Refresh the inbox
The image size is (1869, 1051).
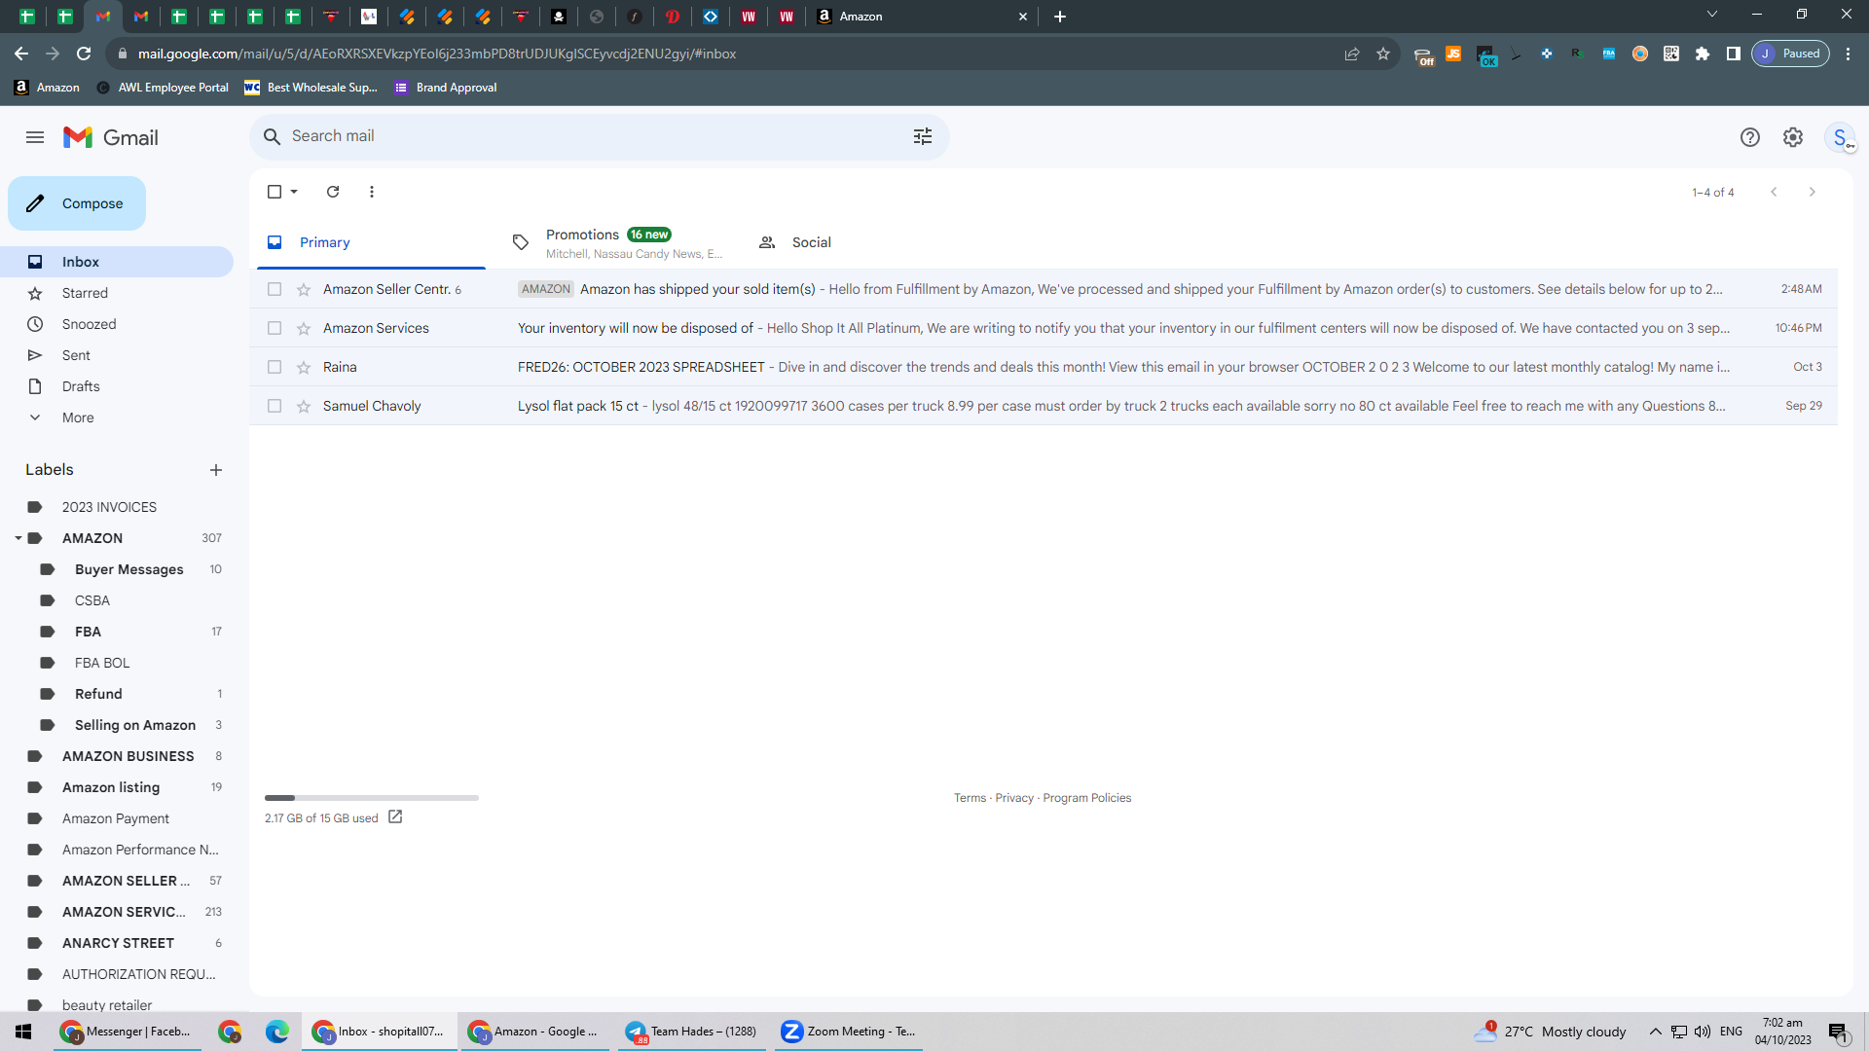tap(333, 192)
